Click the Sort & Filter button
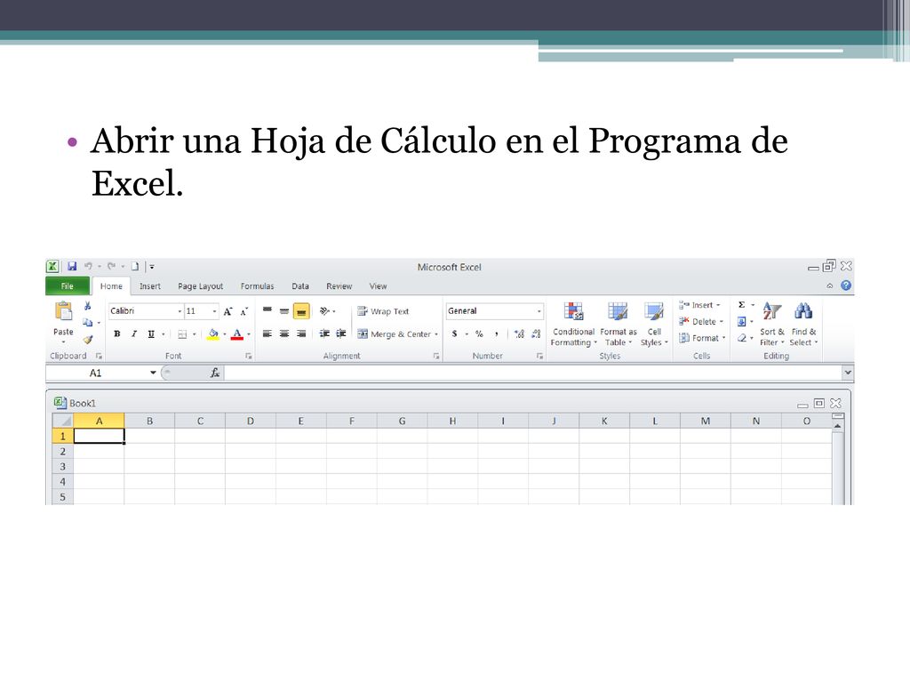This screenshot has height=683, width=910. coord(772,324)
